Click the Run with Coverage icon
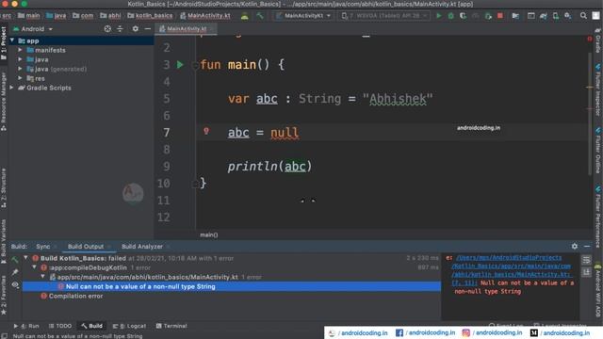The image size is (603, 339). click(463, 16)
